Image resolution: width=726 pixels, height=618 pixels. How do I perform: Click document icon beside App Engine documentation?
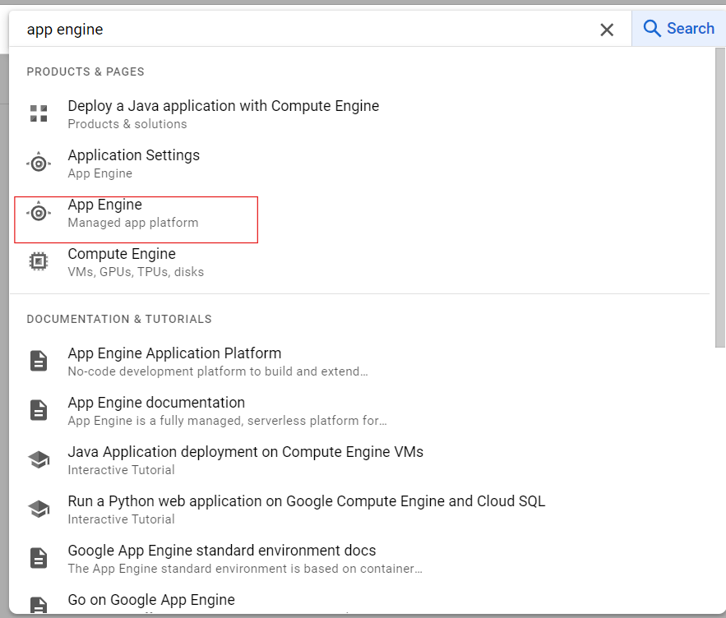(39, 410)
